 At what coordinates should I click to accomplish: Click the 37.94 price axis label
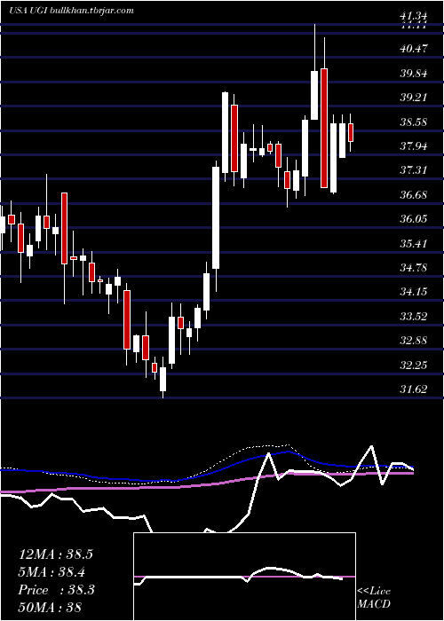414,146
